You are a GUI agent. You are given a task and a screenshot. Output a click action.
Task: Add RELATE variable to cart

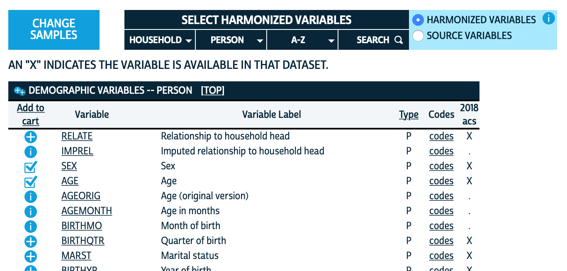pos(31,137)
